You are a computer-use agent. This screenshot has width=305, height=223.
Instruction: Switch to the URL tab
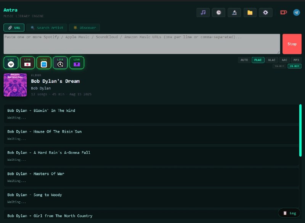tap(14, 28)
